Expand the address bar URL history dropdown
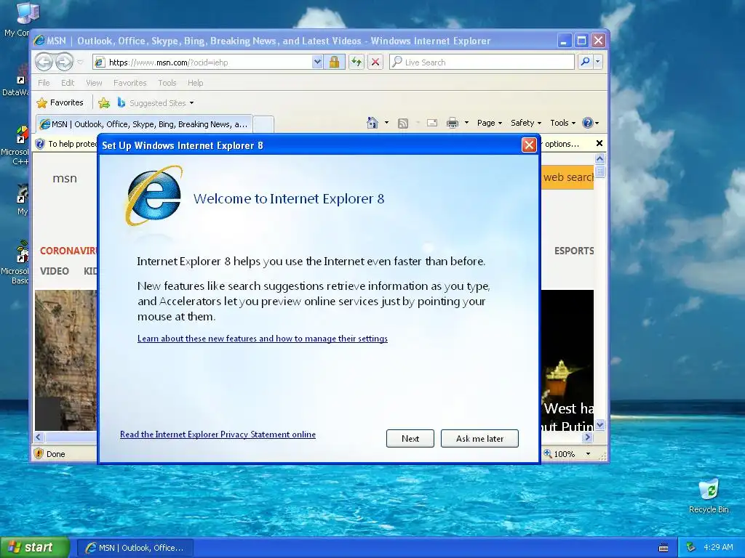The image size is (745, 558). [317, 62]
